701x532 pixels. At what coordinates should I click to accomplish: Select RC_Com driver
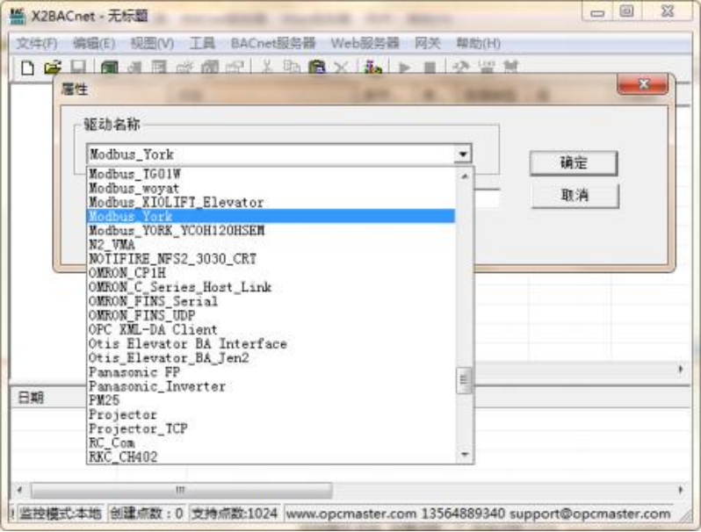271,443
